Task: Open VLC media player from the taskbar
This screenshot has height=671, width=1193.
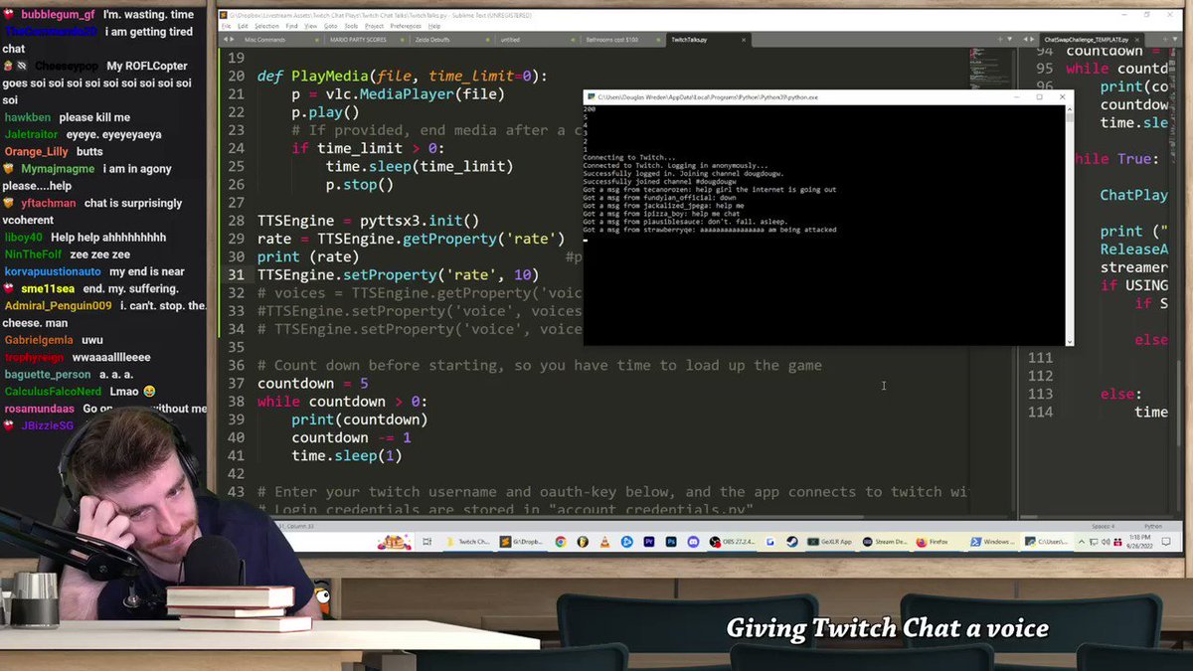Action: click(604, 542)
